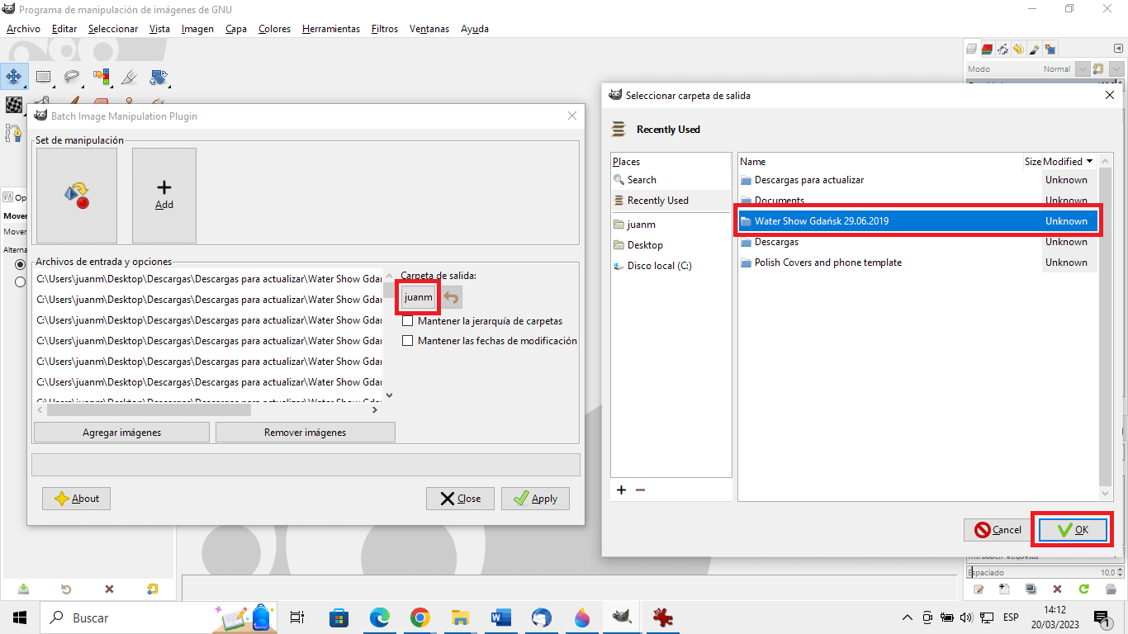
Task: Select the Water Show Gdańsk 29.06.2019 folder
Action: (917, 221)
